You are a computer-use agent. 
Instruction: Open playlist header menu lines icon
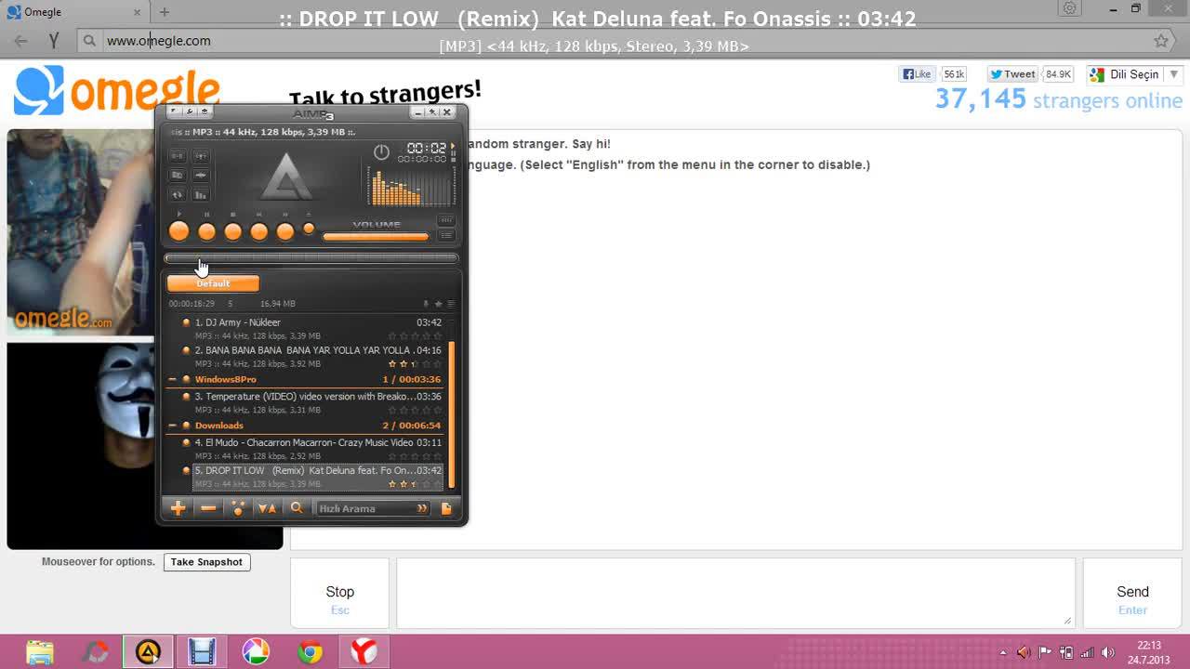[x=451, y=304]
